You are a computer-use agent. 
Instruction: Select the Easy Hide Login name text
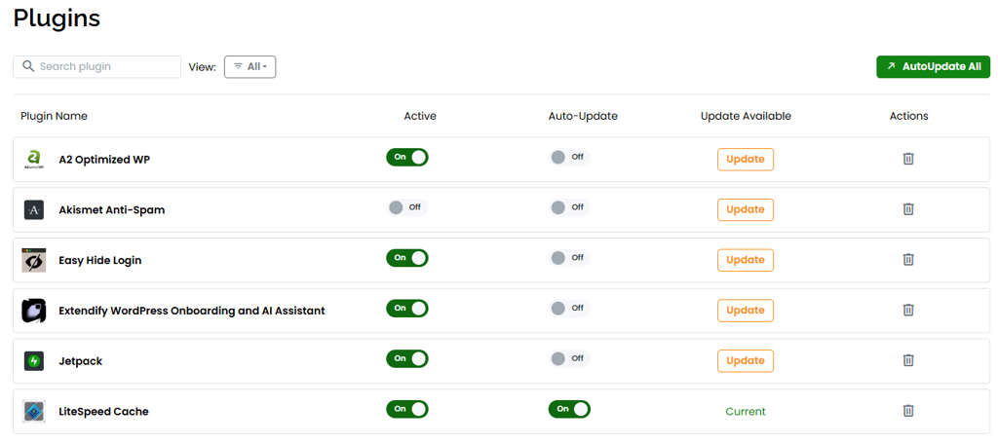click(100, 261)
